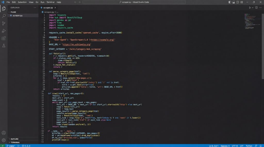
Task: Go back with the navigation arrow
Action: coord(75,2)
